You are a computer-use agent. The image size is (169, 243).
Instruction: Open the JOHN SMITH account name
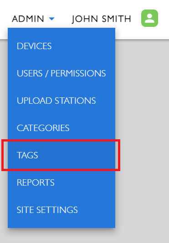click(x=102, y=19)
